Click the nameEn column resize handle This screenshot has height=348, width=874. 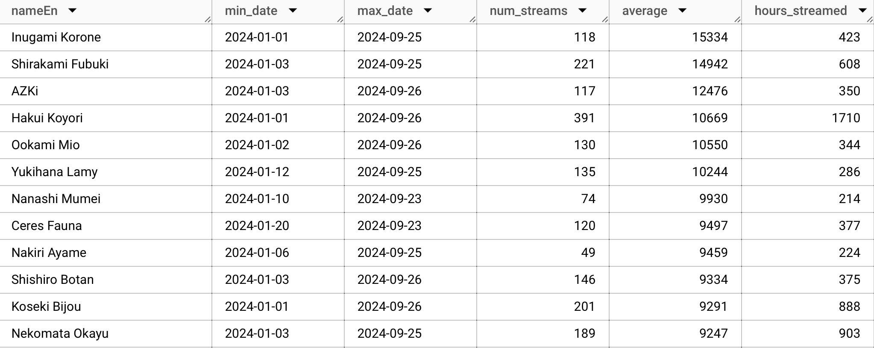coord(208,19)
